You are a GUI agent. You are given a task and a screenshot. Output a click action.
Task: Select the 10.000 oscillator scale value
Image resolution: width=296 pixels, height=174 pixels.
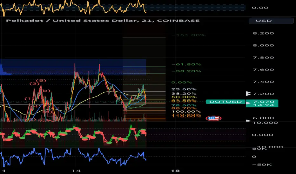pos(265,123)
